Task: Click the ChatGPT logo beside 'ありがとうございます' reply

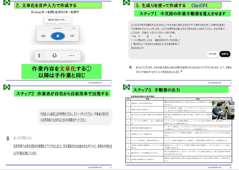Action: coord(130,67)
